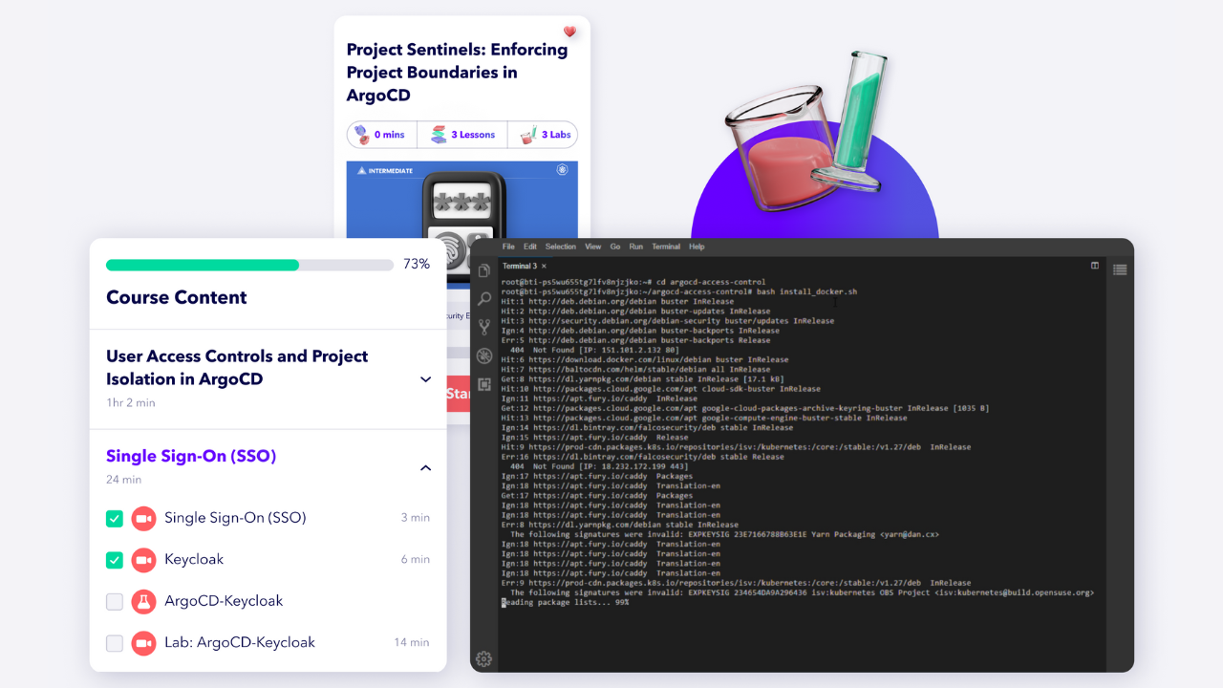The image size is (1223, 688).
Task: Click the split editor icon above the terminal
Action: coord(1095,266)
